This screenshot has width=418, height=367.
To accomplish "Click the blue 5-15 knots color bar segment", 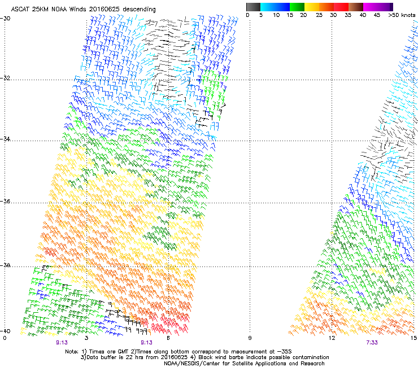I will pyautogui.click(x=275, y=7).
